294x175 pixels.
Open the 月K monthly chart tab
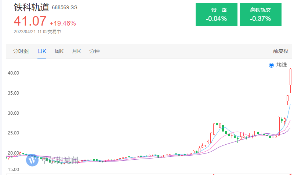pyautogui.click(x=76, y=51)
